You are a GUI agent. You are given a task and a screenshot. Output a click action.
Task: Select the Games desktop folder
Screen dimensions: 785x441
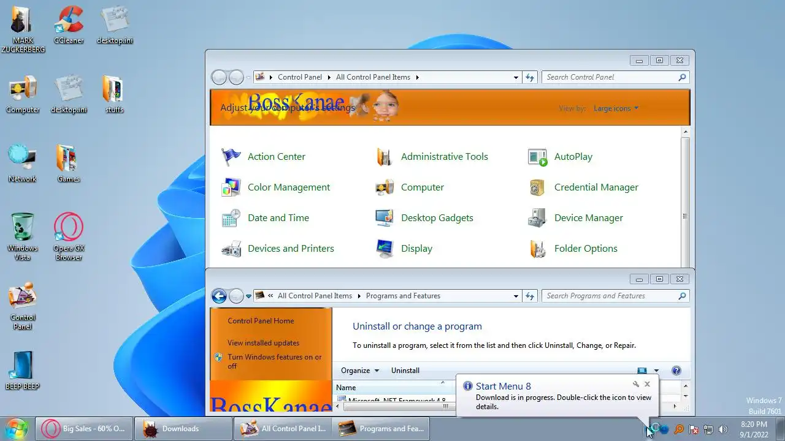69,163
